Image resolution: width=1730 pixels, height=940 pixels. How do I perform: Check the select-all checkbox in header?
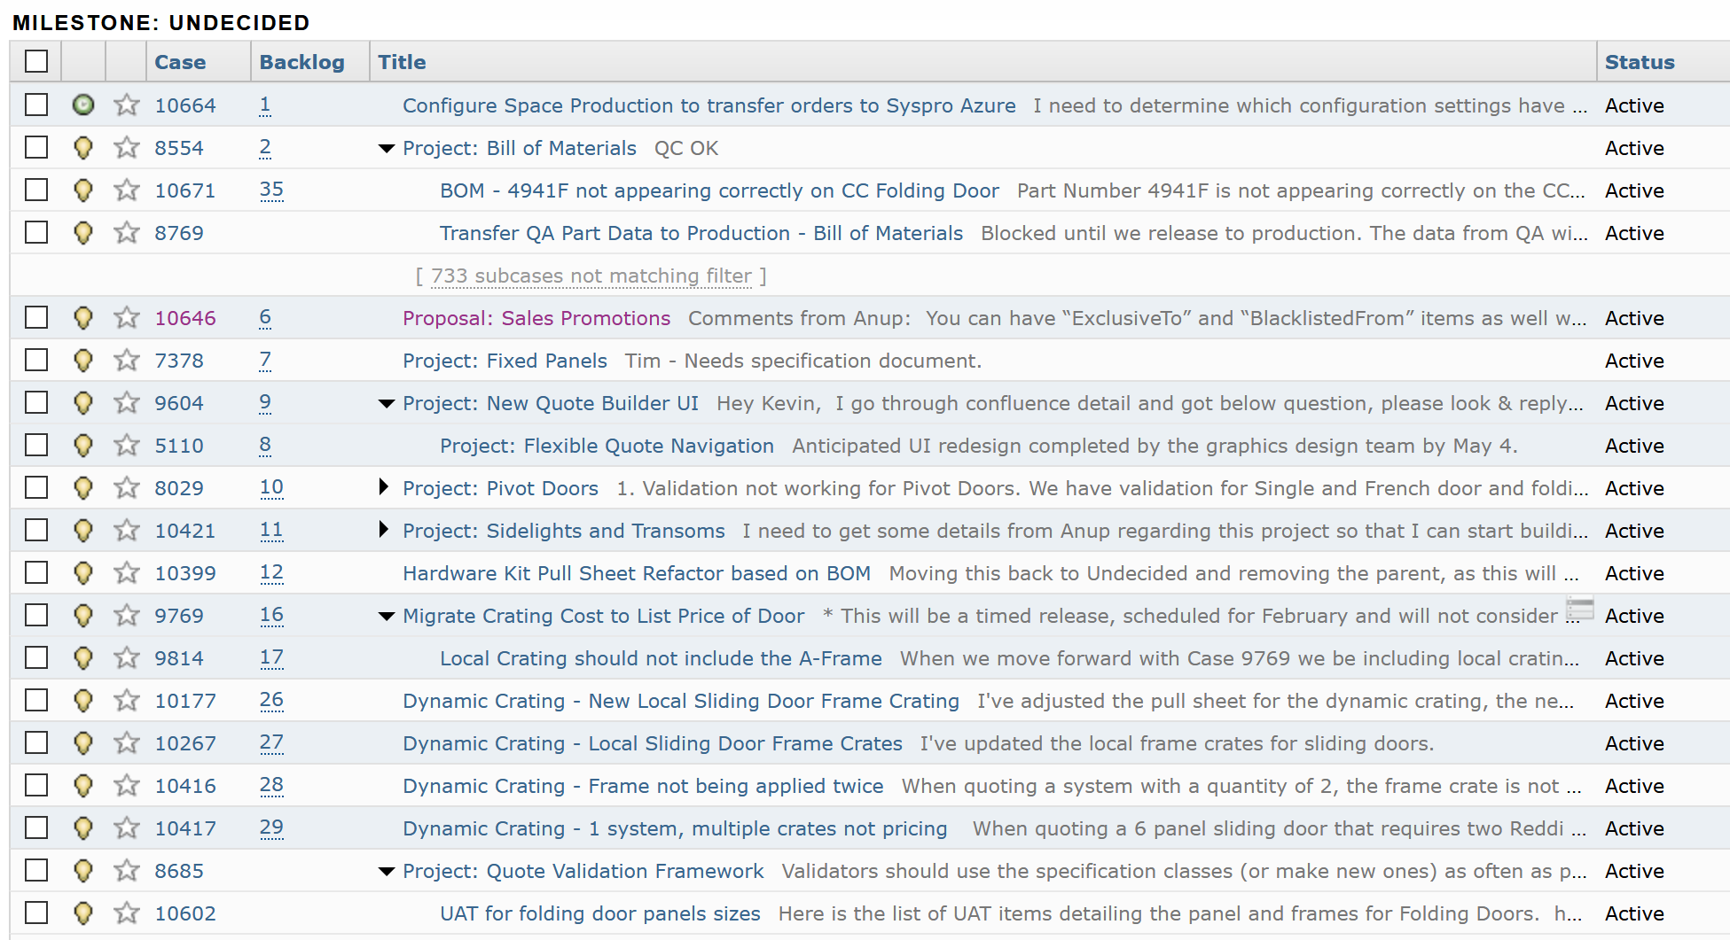pyautogui.click(x=36, y=61)
